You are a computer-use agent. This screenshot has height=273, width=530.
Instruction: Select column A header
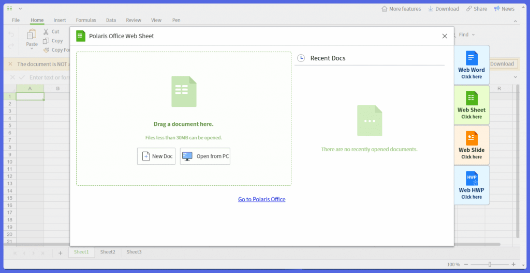30,88
